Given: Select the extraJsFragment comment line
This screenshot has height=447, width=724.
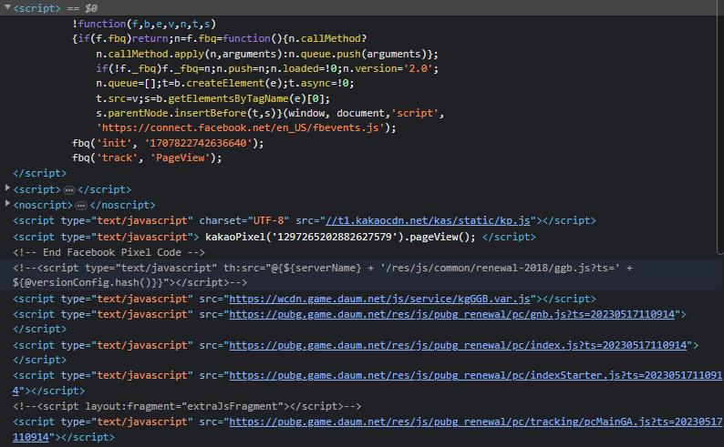Looking at the screenshot, I should coord(187,406).
